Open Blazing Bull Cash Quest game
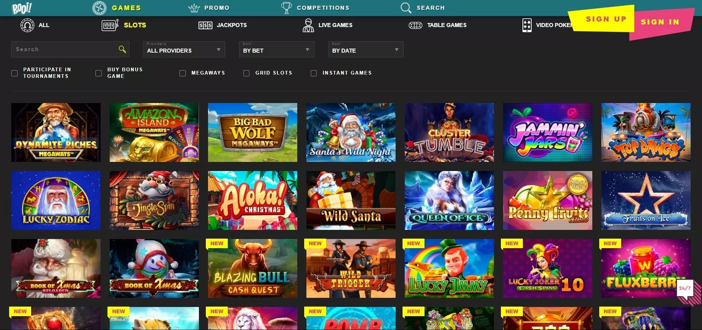Viewport: 702px width, 330px height. click(x=253, y=268)
